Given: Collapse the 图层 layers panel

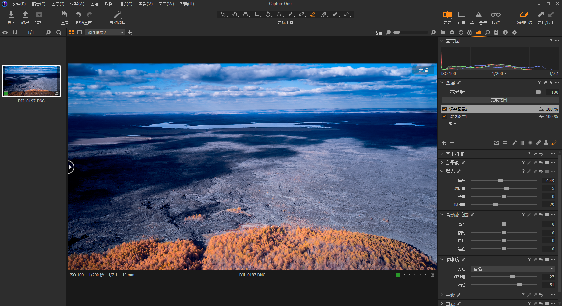Looking at the screenshot, I should [x=442, y=83].
